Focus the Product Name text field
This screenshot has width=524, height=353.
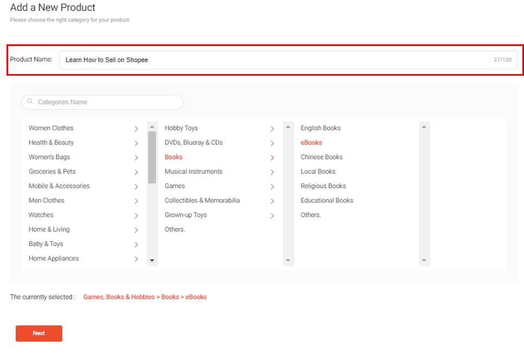(288, 59)
